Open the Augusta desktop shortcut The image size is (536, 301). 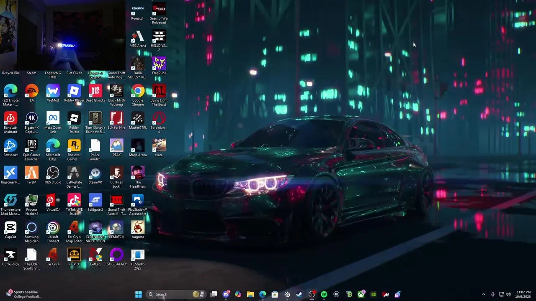pyautogui.click(x=138, y=230)
